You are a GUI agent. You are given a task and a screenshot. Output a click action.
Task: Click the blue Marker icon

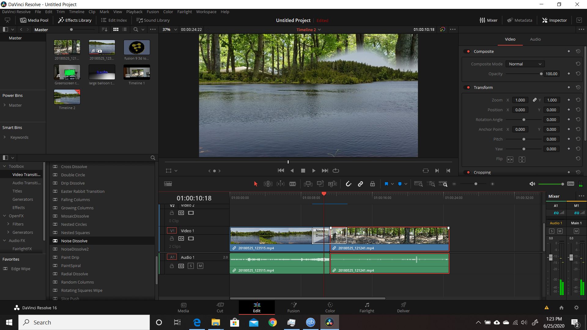click(400, 184)
